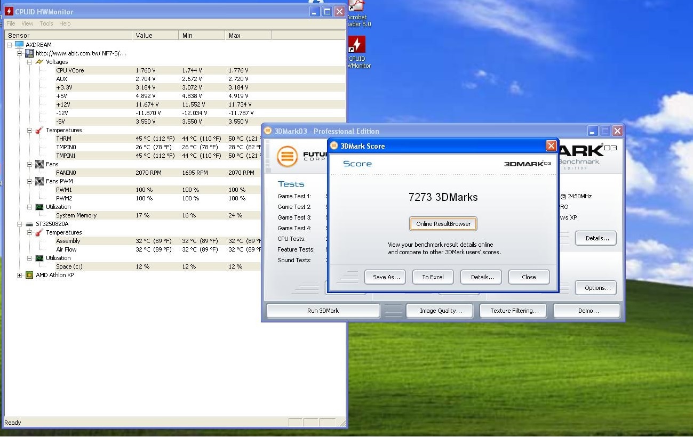This screenshot has height=437, width=693.
Task: Click the Value column header
Action: click(155, 35)
